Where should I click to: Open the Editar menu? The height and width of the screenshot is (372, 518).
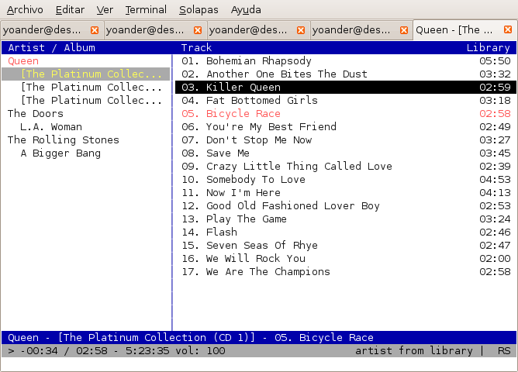[x=70, y=10]
